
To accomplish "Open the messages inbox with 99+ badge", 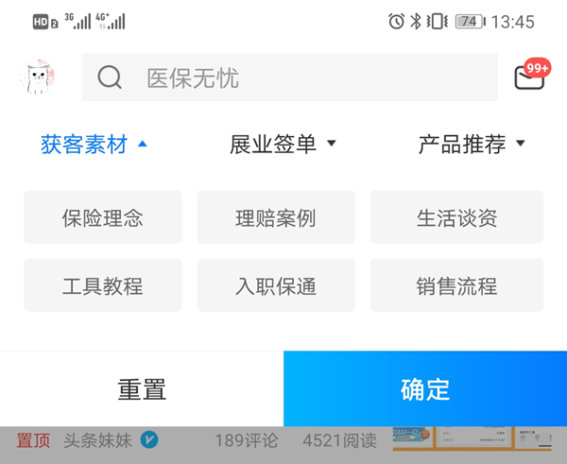I will click(x=530, y=77).
